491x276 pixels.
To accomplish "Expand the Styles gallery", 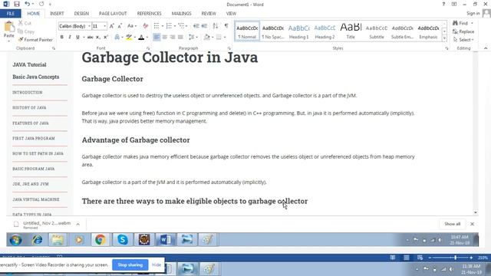I will [x=444, y=38].
